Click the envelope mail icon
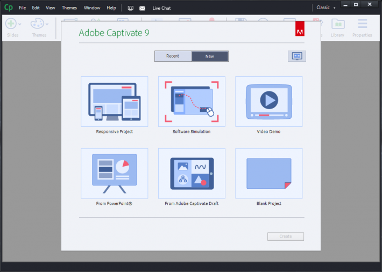The image size is (382, 272). 142,8
